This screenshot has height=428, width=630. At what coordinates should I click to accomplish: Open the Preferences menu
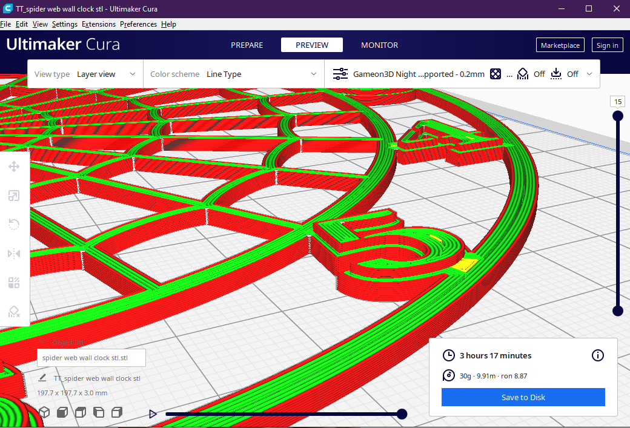(138, 24)
